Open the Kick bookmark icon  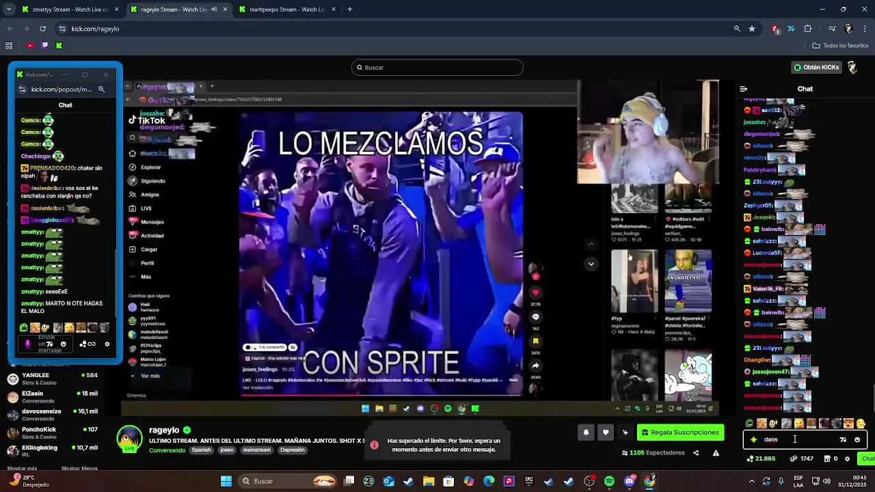[59, 46]
